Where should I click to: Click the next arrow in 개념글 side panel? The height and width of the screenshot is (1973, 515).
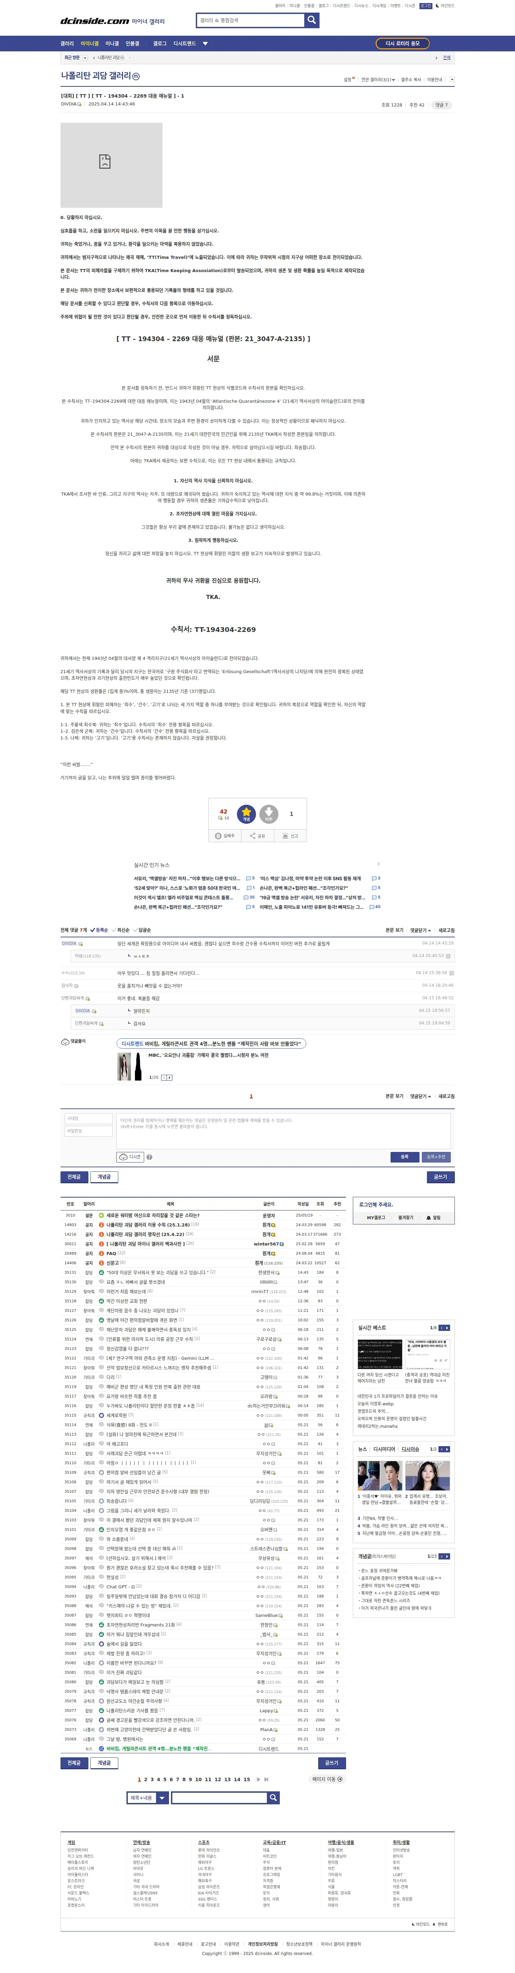point(447,1556)
